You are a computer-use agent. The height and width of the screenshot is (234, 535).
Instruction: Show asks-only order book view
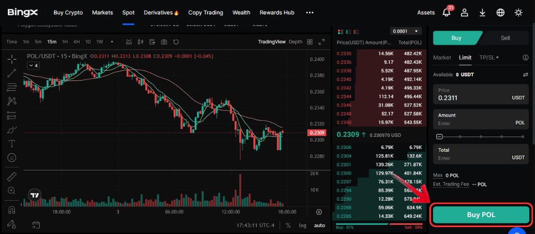coord(356,32)
